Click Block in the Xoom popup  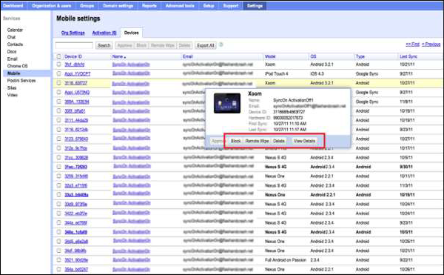point(235,141)
